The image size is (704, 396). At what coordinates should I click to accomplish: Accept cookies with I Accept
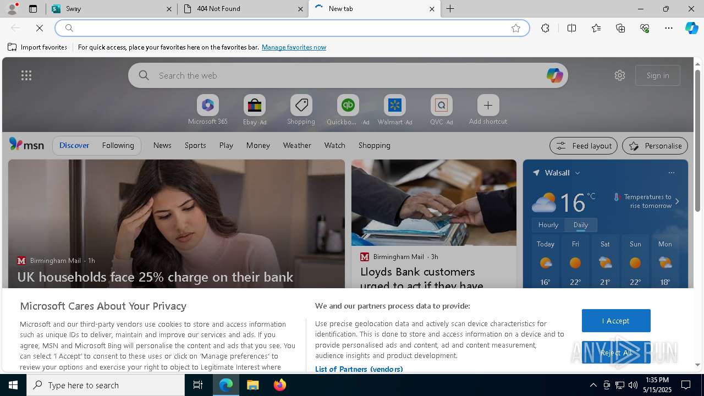pos(616,321)
